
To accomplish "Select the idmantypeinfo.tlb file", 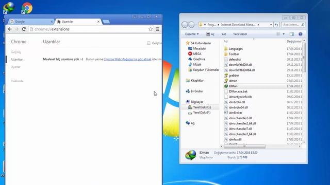I will [x=238, y=97].
